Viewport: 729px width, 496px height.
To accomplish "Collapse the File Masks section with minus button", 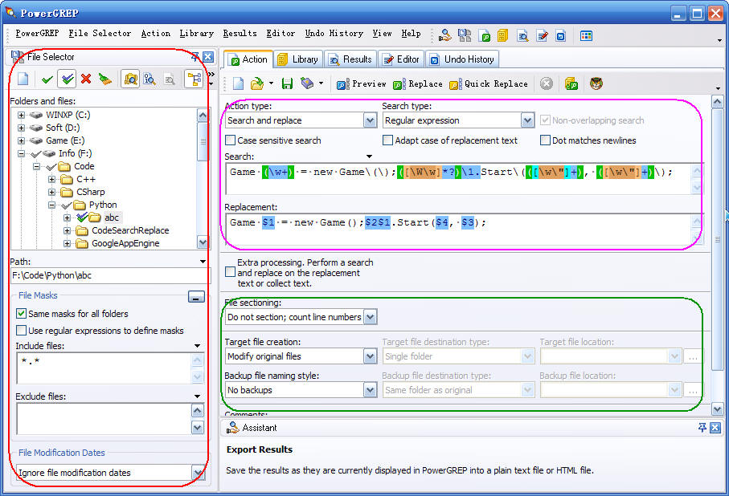I will pos(196,296).
